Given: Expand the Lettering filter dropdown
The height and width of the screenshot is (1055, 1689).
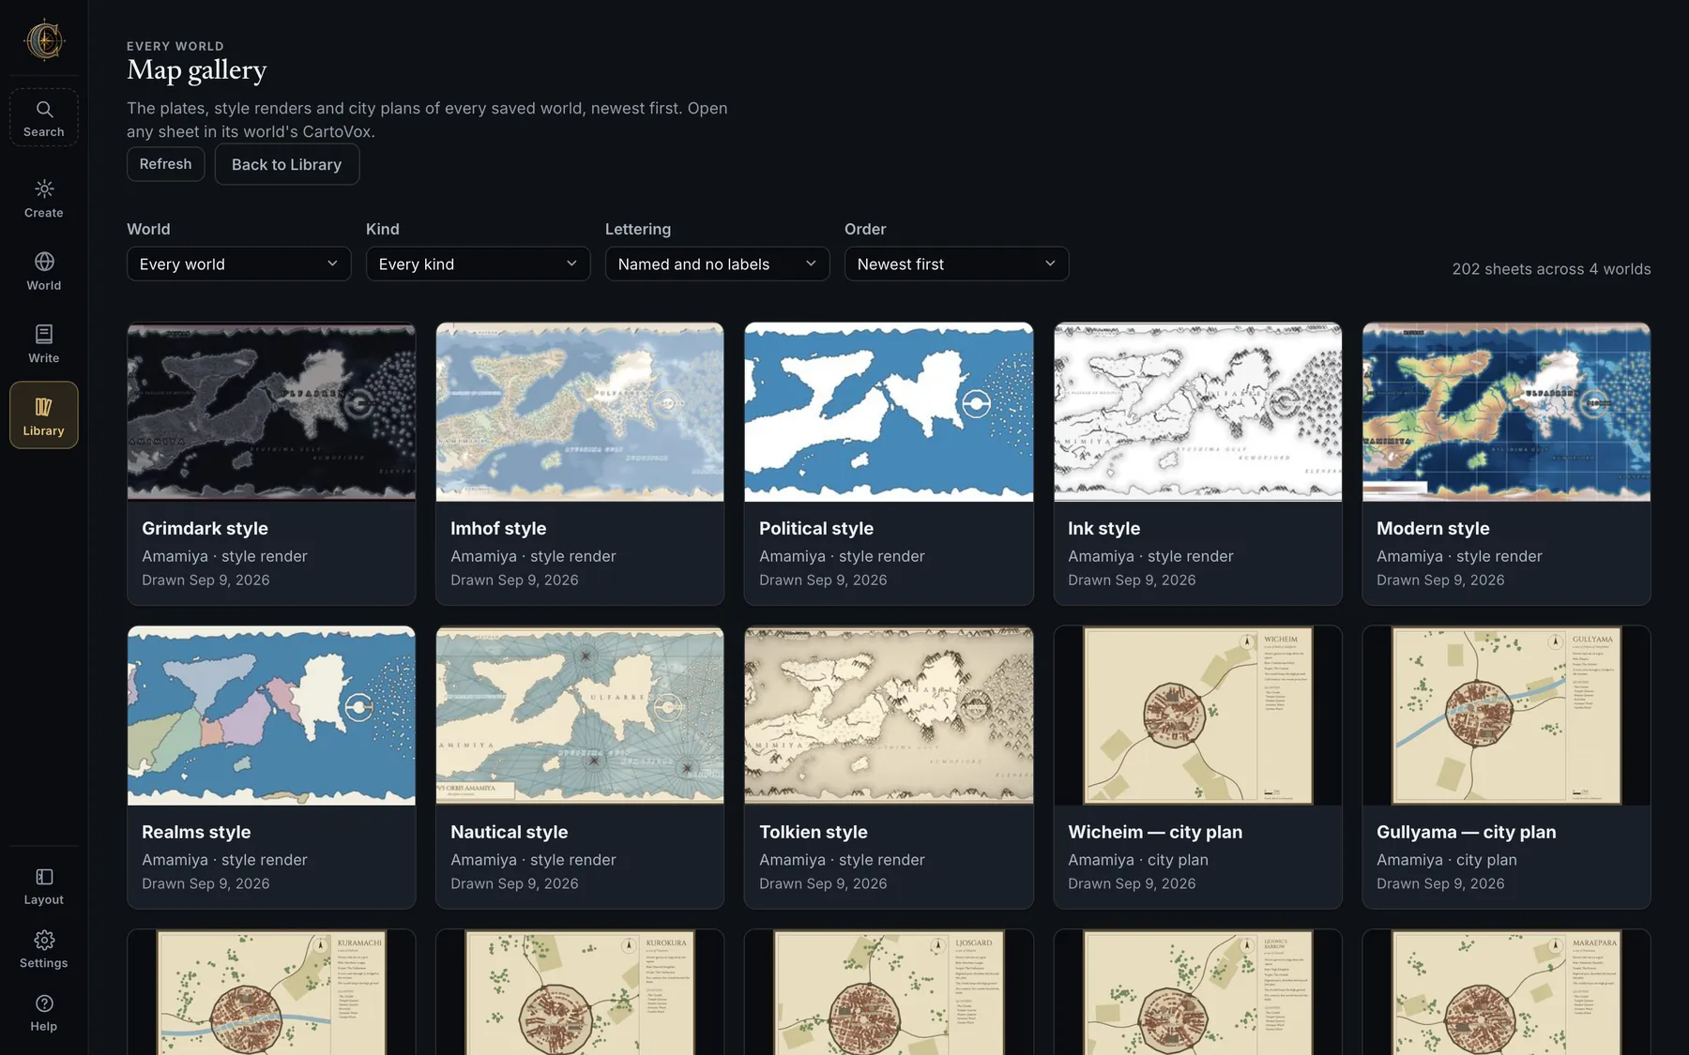Looking at the screenshot, I should pos(718,264).
